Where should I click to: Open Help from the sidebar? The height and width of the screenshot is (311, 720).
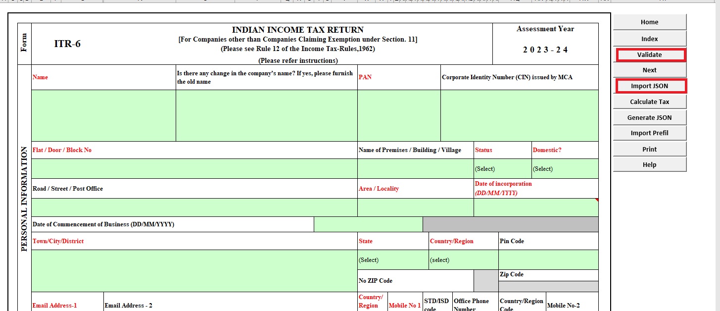pyautogui.click(x=649, y=164)
